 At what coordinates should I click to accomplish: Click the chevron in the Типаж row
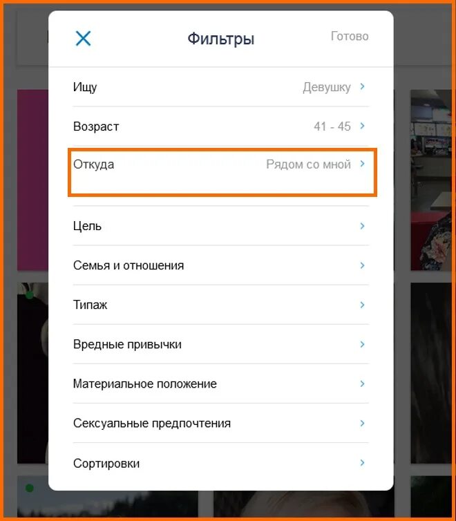(x=362, y=305)
